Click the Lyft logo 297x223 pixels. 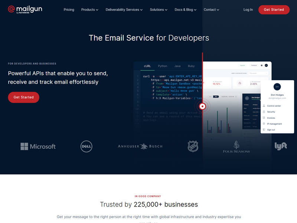(281, 146)
